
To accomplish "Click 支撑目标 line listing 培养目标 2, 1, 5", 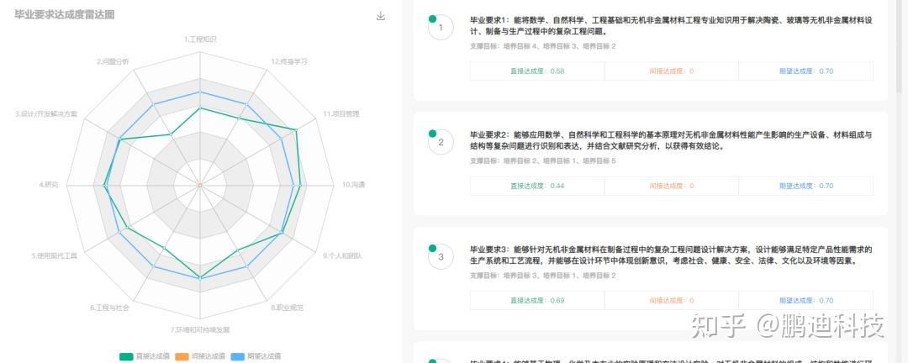I will 542,161.
